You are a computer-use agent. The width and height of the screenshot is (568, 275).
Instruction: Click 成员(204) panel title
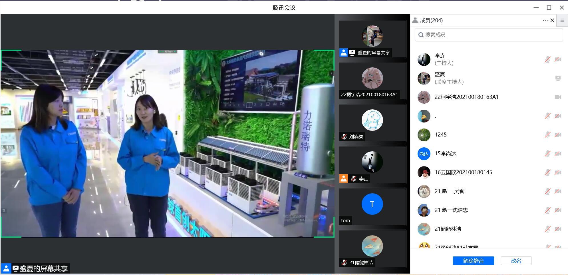click(x=431, y=20)
